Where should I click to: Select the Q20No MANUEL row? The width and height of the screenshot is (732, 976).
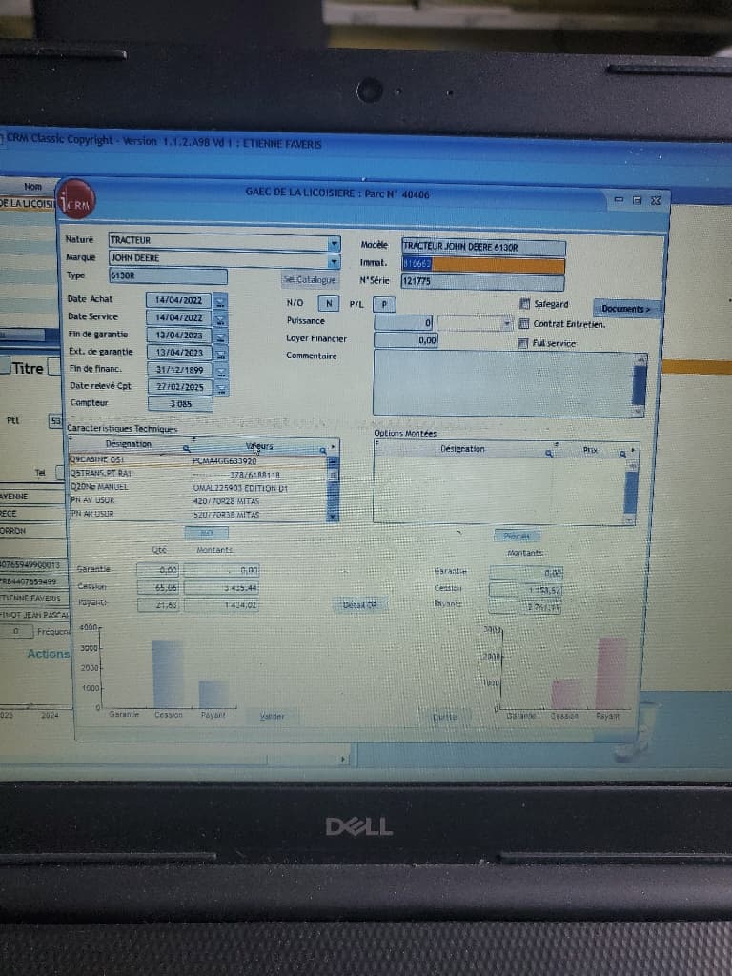198,488
